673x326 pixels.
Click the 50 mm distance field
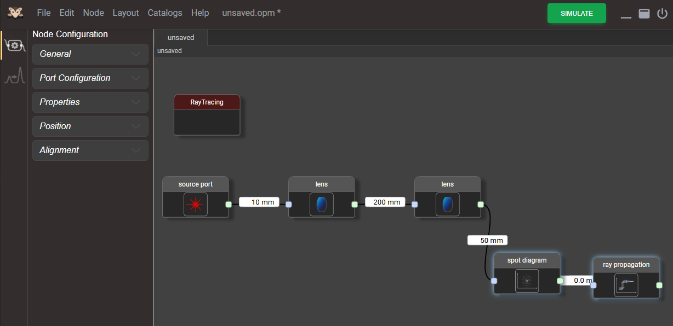coord(488,240)
